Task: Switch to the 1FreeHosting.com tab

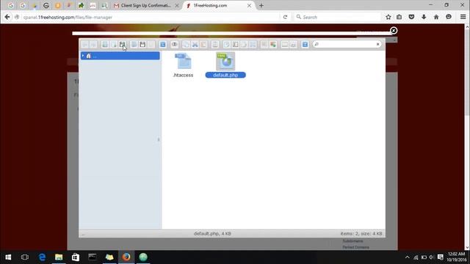Action: click(218, 5)
